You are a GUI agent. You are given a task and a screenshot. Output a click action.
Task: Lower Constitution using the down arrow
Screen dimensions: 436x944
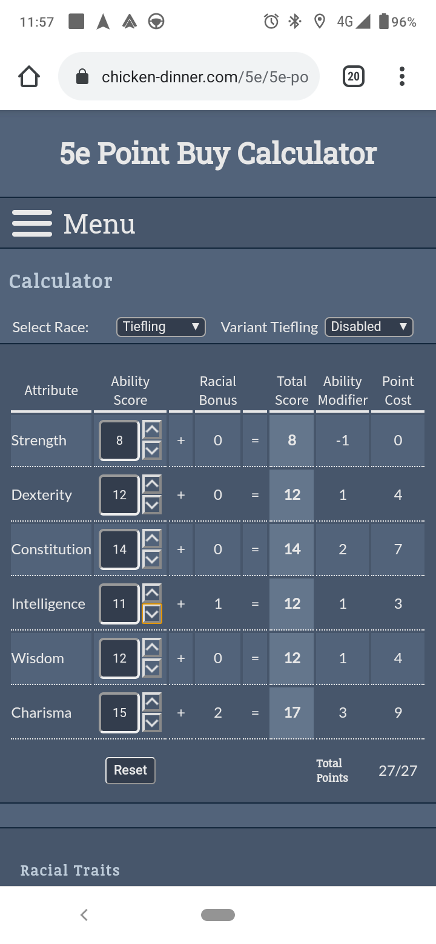pos(152,559)
